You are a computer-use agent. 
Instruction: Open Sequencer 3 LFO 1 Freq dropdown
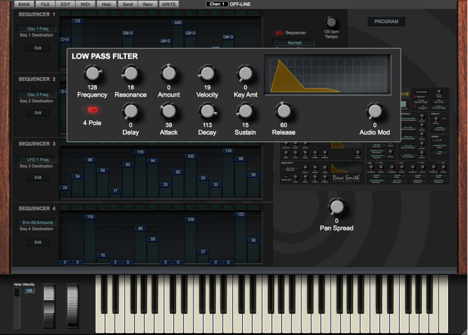[x=38, y=160]
